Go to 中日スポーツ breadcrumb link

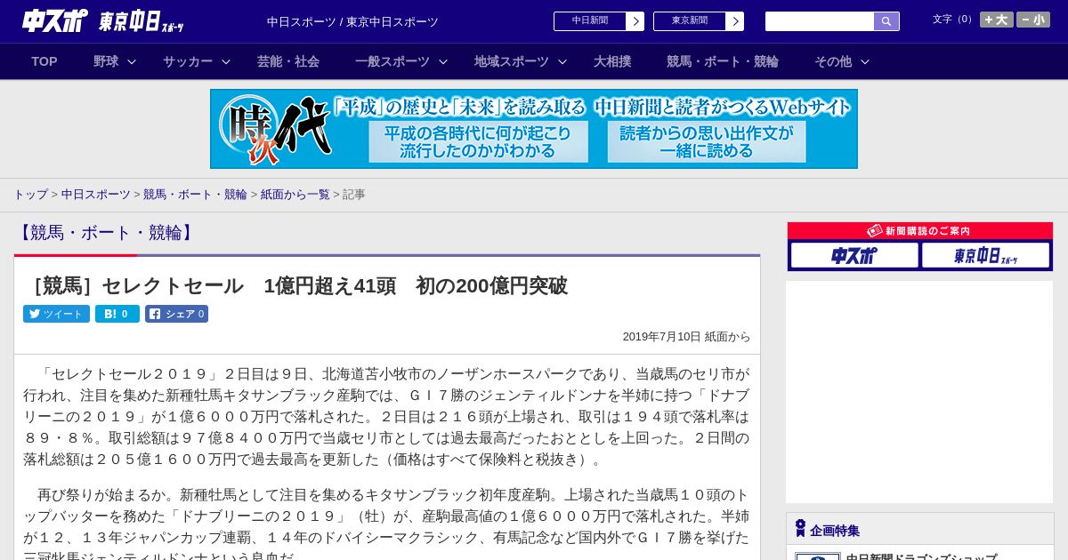click(96, 194)
